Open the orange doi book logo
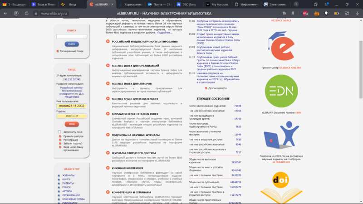 pyautogui.click(x=281, y=187)
